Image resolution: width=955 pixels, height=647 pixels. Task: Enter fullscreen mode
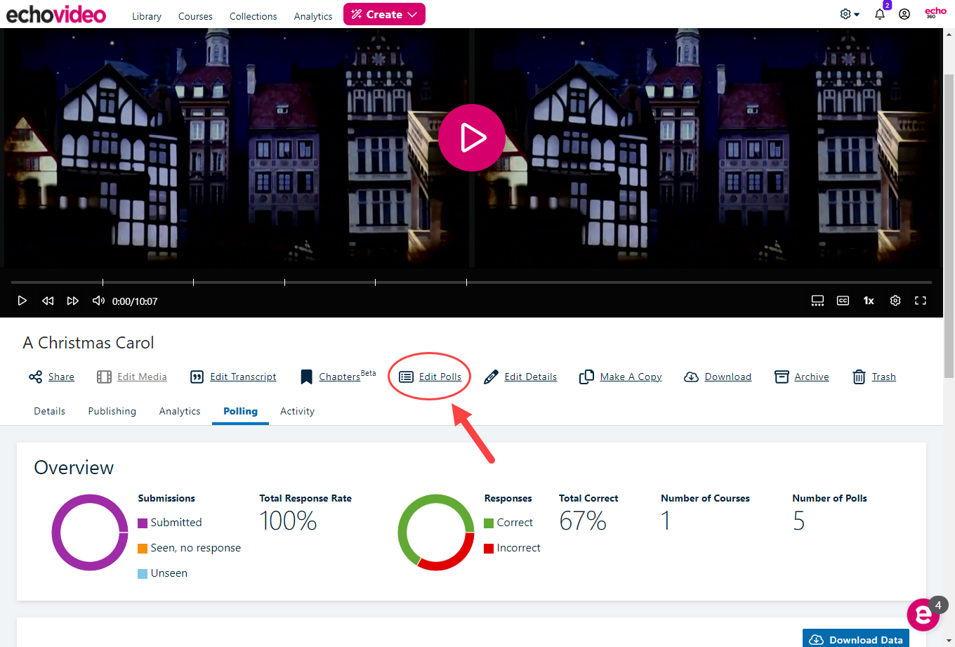pyautogui.click(x=921, y=301)
